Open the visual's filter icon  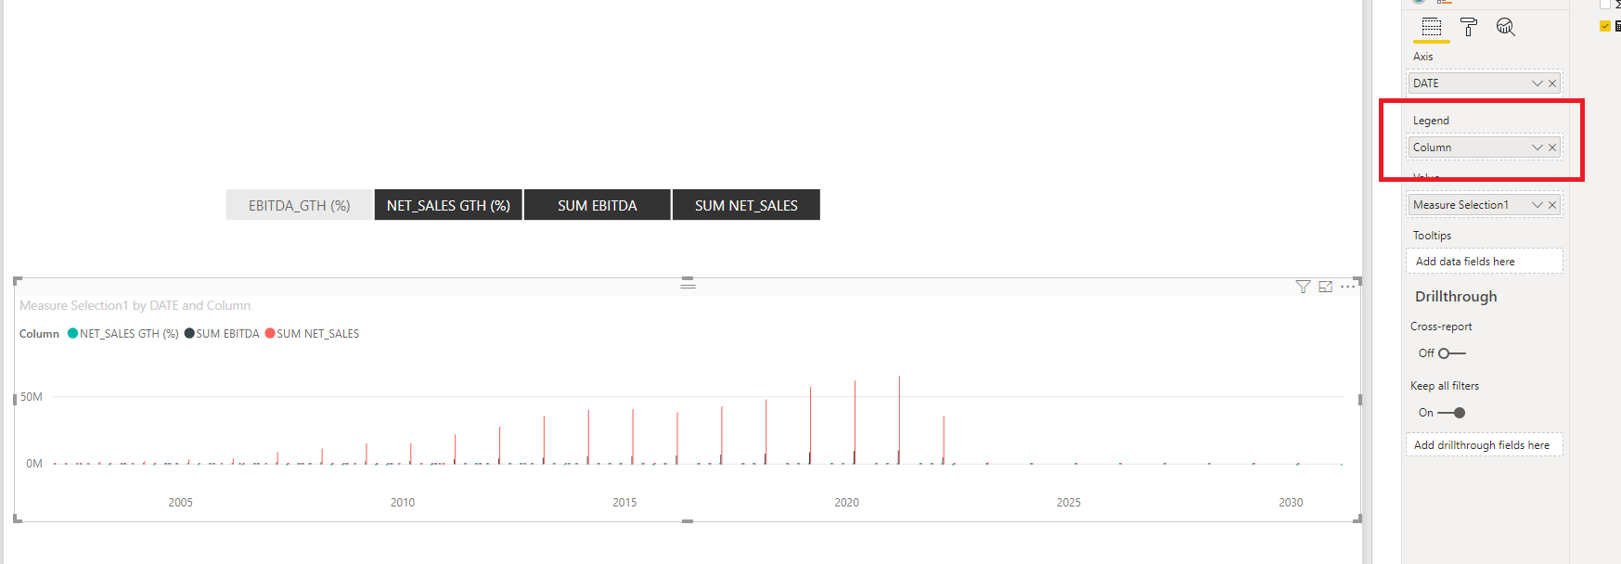tap(1303, 287)
